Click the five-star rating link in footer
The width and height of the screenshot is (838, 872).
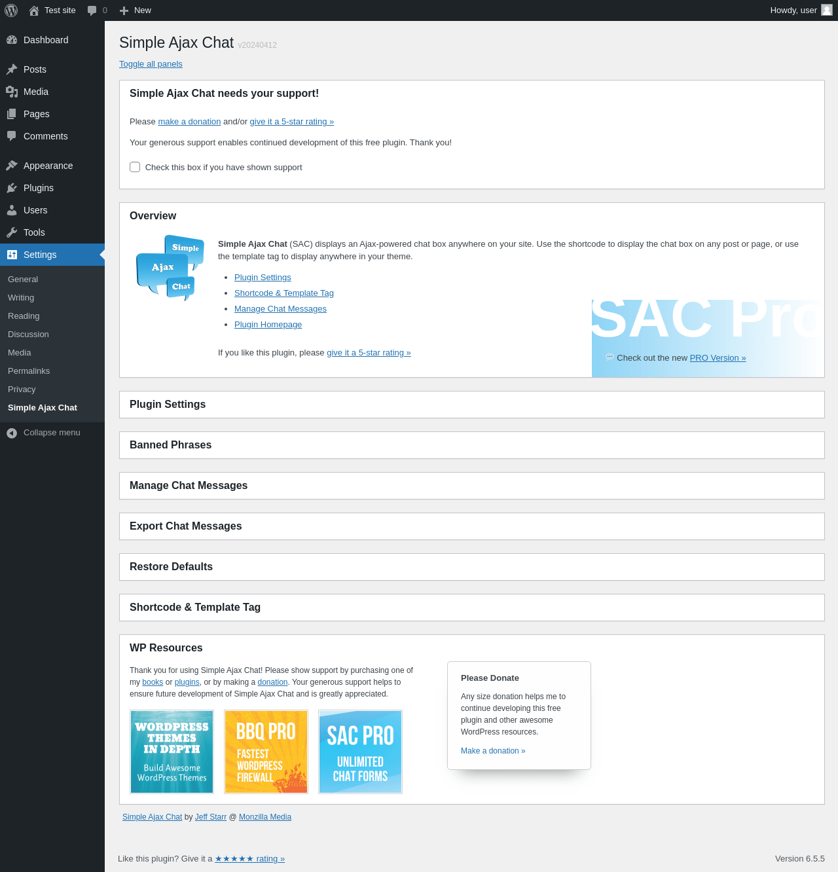point(249,859)
